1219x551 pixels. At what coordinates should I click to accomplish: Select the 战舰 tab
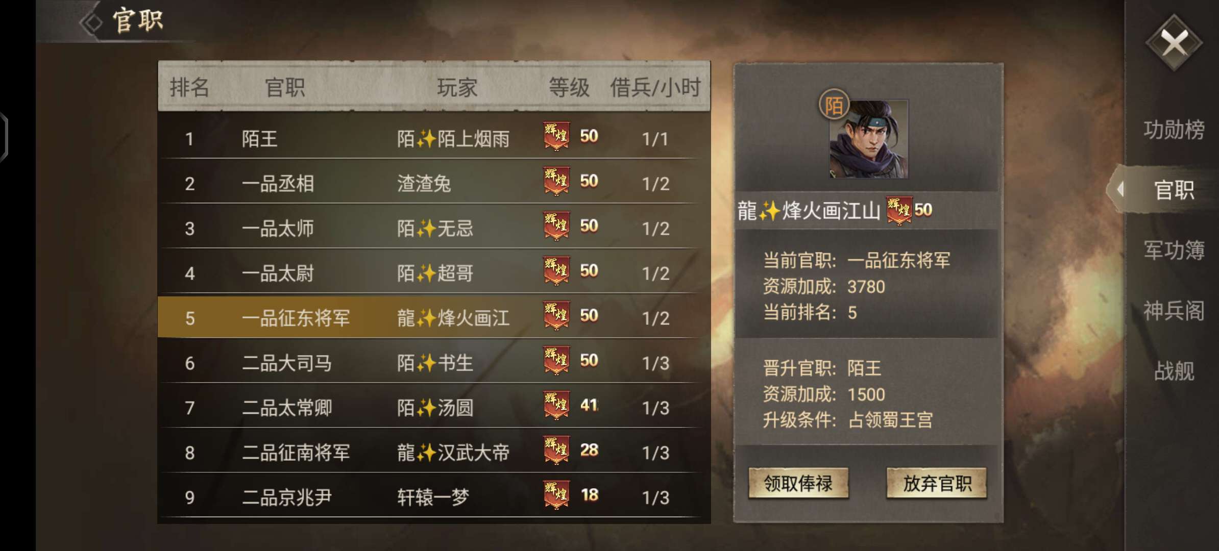[1174, 371]
